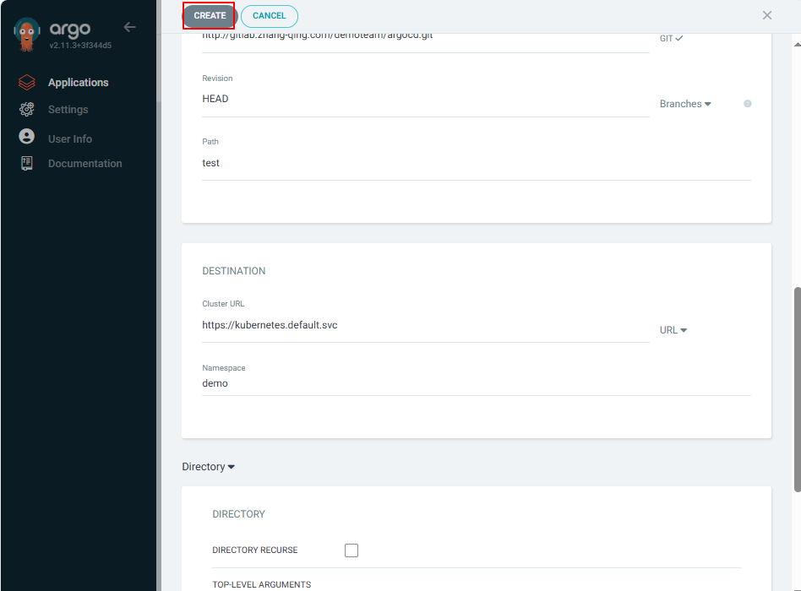The image size is (801, 591).
Task: Click the scrollbar up arrow
Action: 797,45
